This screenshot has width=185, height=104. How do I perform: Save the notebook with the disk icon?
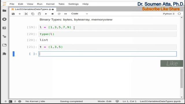13,14
